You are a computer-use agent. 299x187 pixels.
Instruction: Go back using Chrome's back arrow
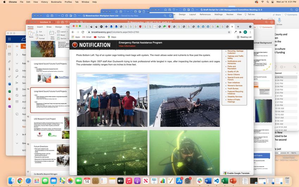[73, 32]
